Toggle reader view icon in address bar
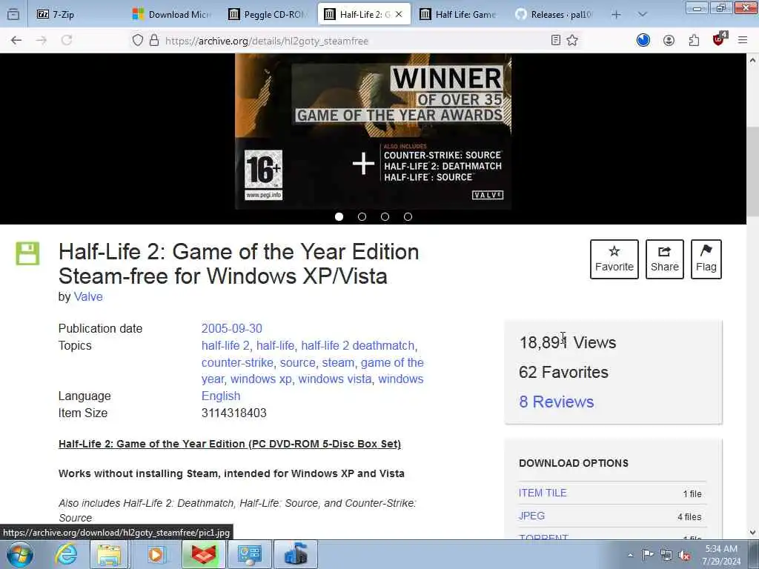This screenshot has width=759, height=569. (556, 41)
